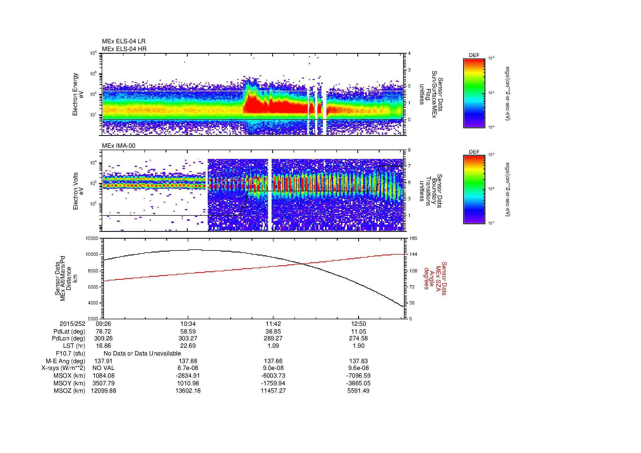Click the MSOZ value '5591.49'
641x453 pixels.
pos(358,391)
